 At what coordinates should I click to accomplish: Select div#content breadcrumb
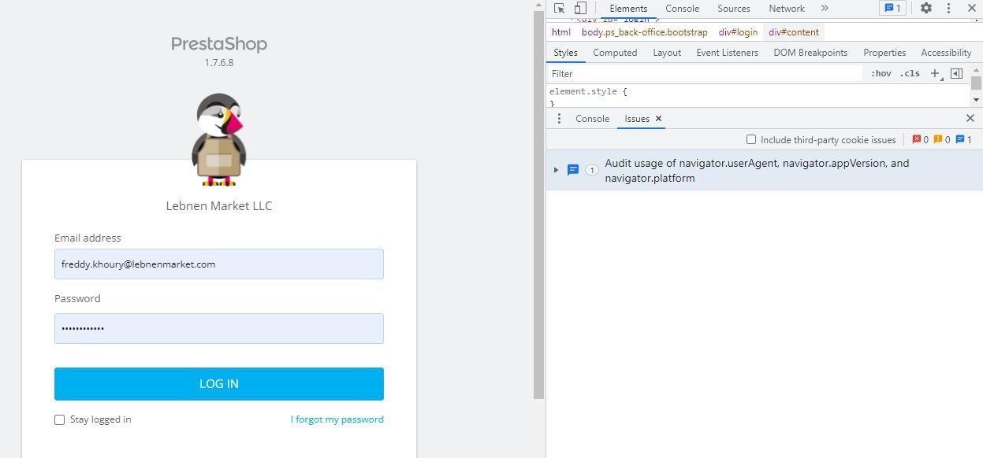[794, 32]
